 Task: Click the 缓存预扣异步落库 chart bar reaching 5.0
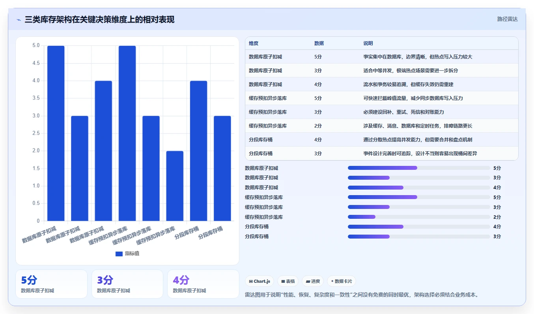(x=127, y=133)
